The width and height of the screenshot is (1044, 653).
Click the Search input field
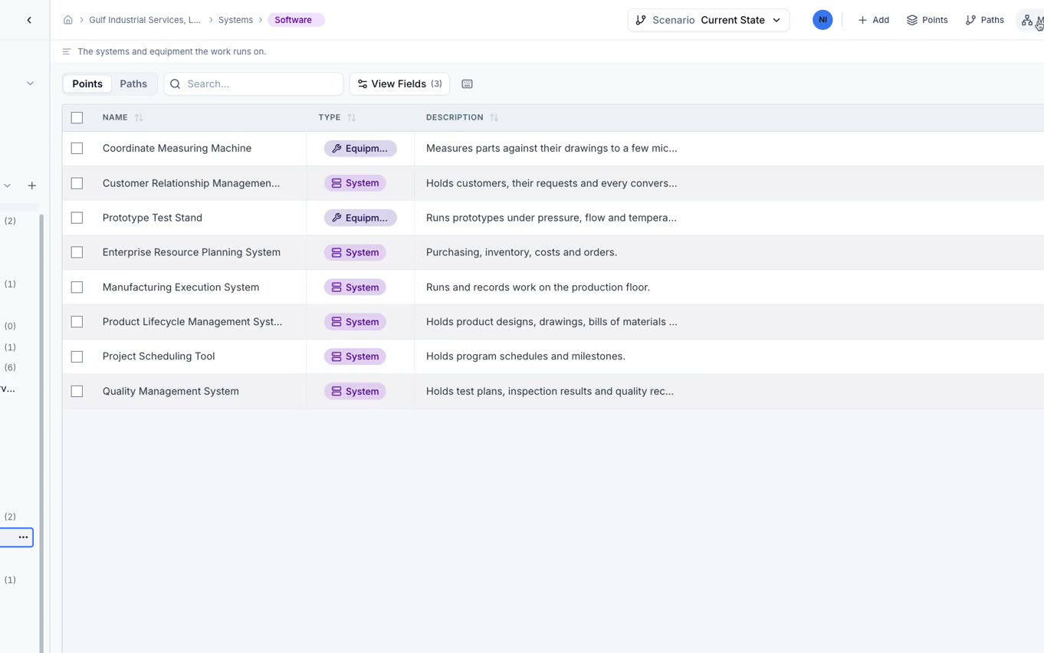[253, 84]
